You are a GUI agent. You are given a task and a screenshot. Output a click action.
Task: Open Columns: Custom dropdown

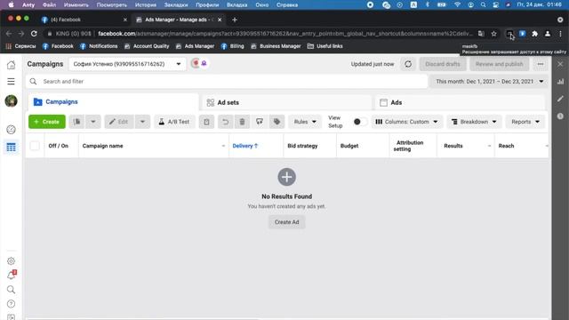pos(406,122)
